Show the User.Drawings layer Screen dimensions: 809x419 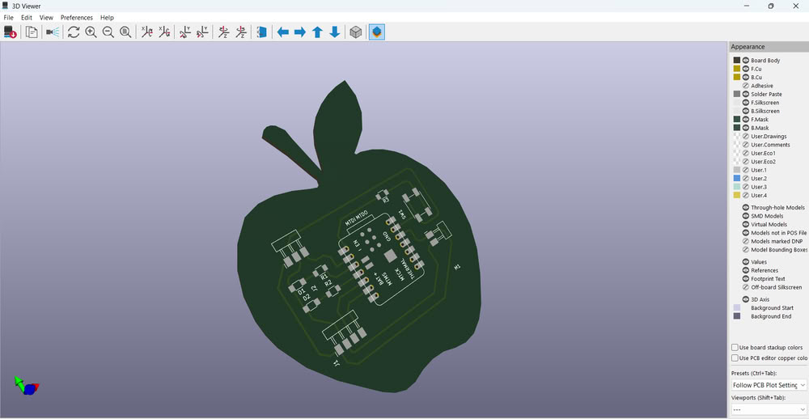(x=746, y=136)
